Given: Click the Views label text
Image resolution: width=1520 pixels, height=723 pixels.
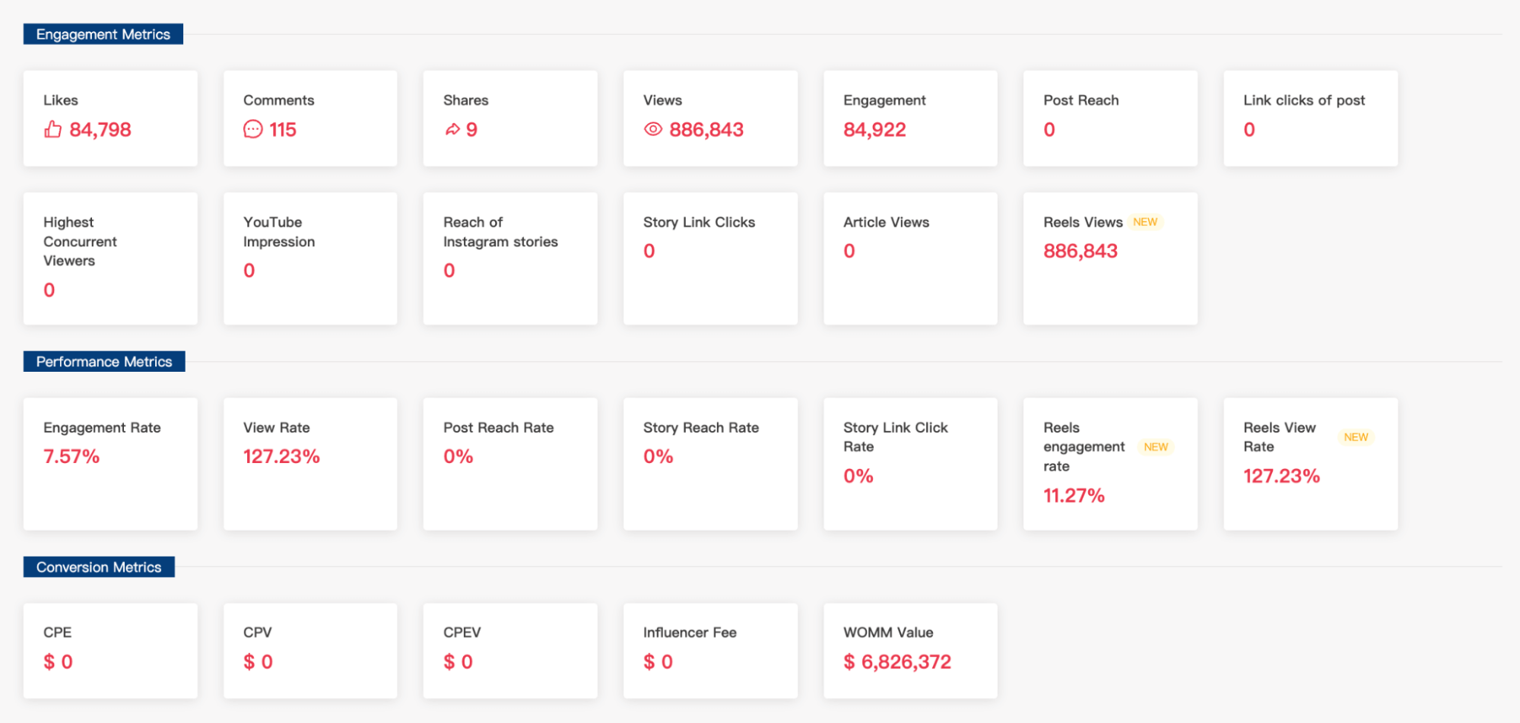Looking at the screenshot, I should pos(662,100).
